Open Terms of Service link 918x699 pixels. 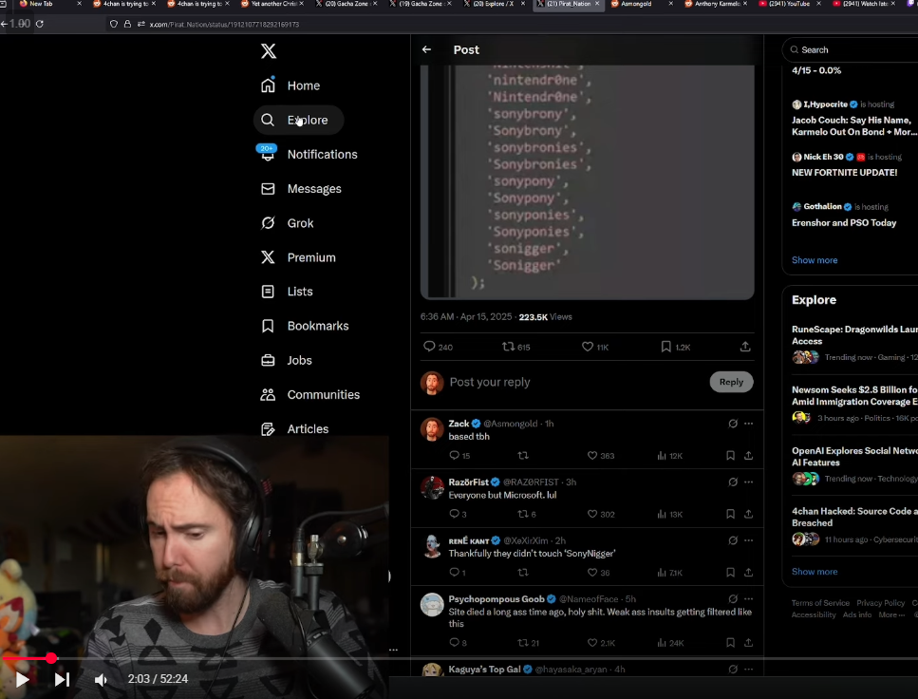[x=820, y=603]
